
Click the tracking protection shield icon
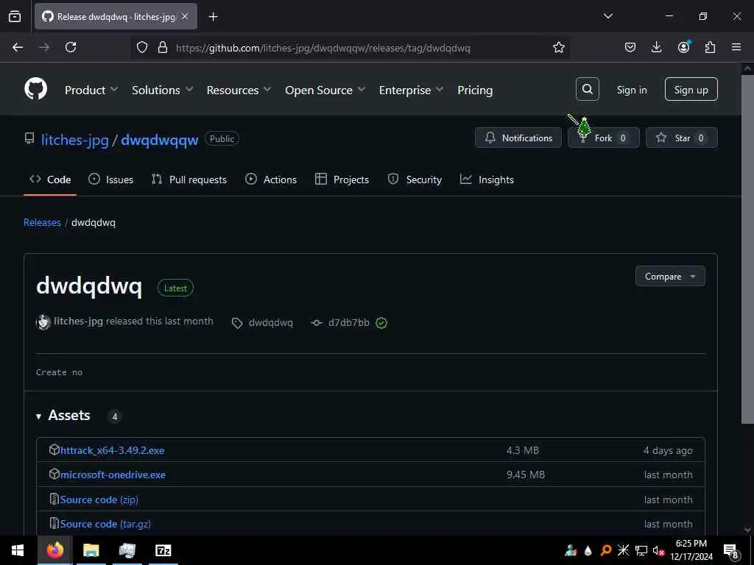[142, 47]
